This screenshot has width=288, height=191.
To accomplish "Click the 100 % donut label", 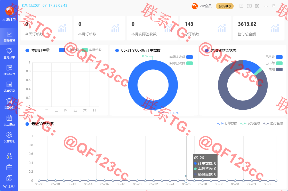I will tap(174, 113).
